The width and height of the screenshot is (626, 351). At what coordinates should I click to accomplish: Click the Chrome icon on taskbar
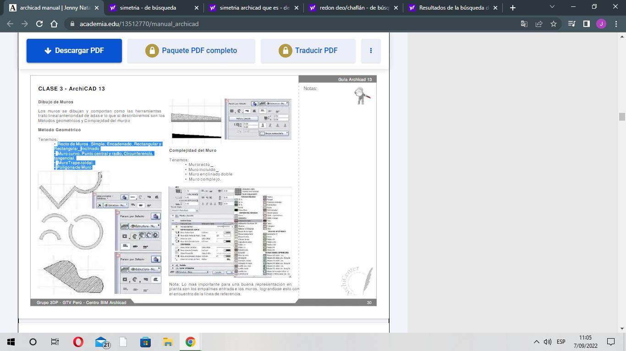[x=190, y=342]
